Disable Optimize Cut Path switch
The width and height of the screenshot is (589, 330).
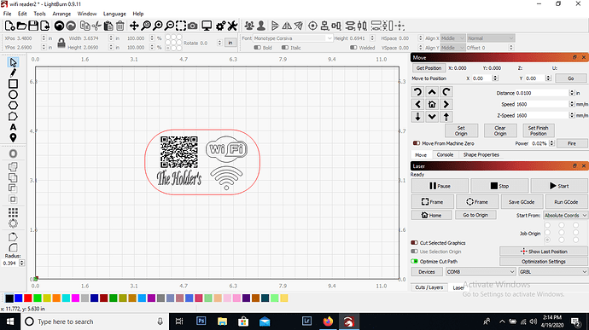414,261
